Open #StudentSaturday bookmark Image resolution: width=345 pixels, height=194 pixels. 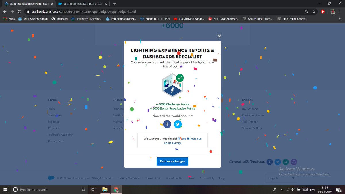click(x=121, y=19)
